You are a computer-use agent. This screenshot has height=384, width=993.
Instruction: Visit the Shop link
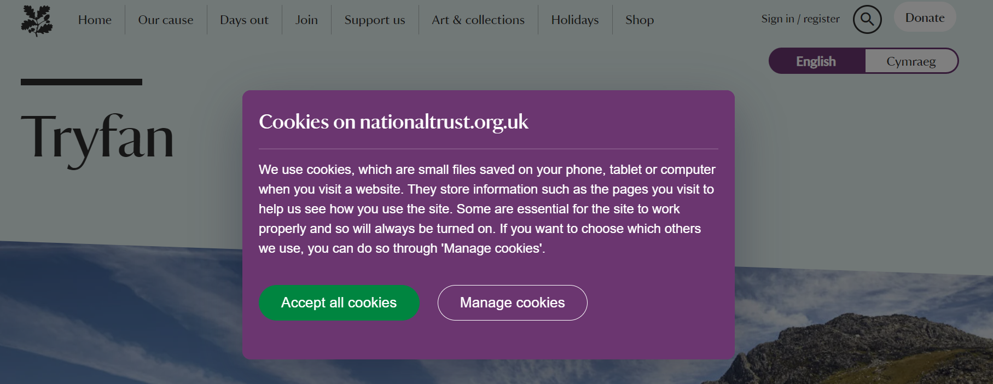640,20
